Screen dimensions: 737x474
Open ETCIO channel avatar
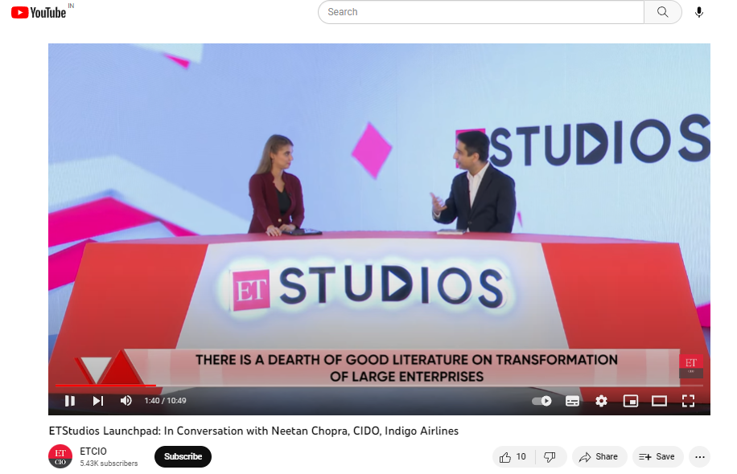[x=60, y=456]
